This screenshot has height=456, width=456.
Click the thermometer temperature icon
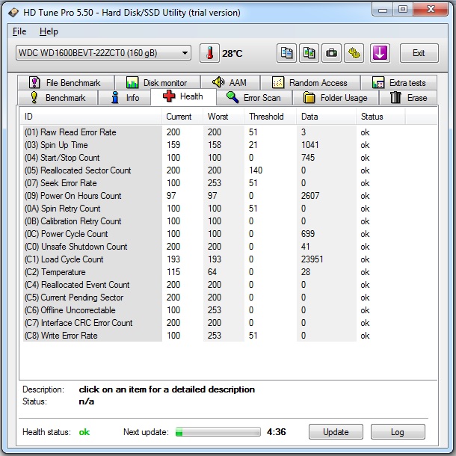point(210,53)
